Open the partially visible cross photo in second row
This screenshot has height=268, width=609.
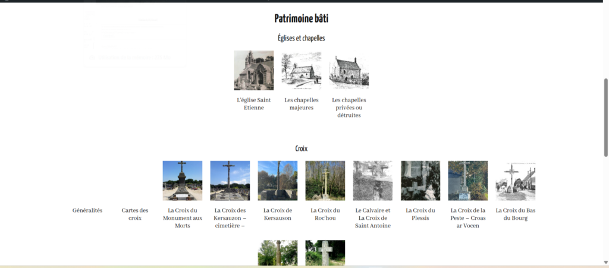click(277, 253)
